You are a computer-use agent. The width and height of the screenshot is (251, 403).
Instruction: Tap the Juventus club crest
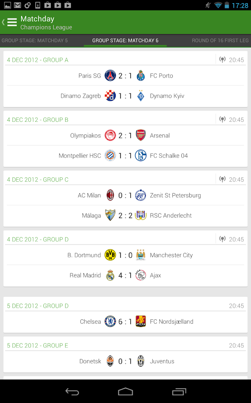click(x=141, y=361)
